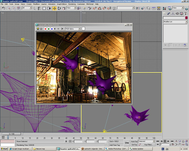Click the Quick Render teapot icon
The image size is (189, 151).
pyautogui.click(x=186, y=8)
